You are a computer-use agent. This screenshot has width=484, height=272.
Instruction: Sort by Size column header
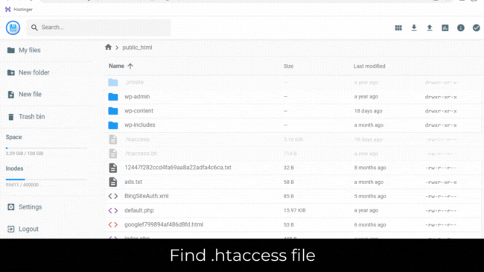[x=288, y=66]
